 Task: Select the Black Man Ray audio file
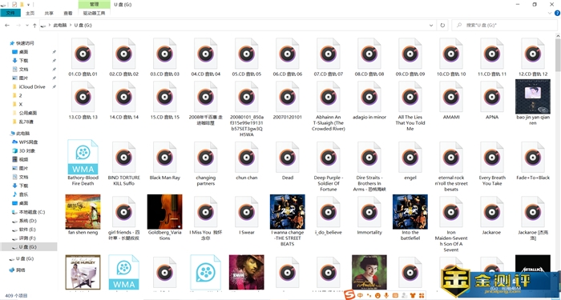pos(164,157)
